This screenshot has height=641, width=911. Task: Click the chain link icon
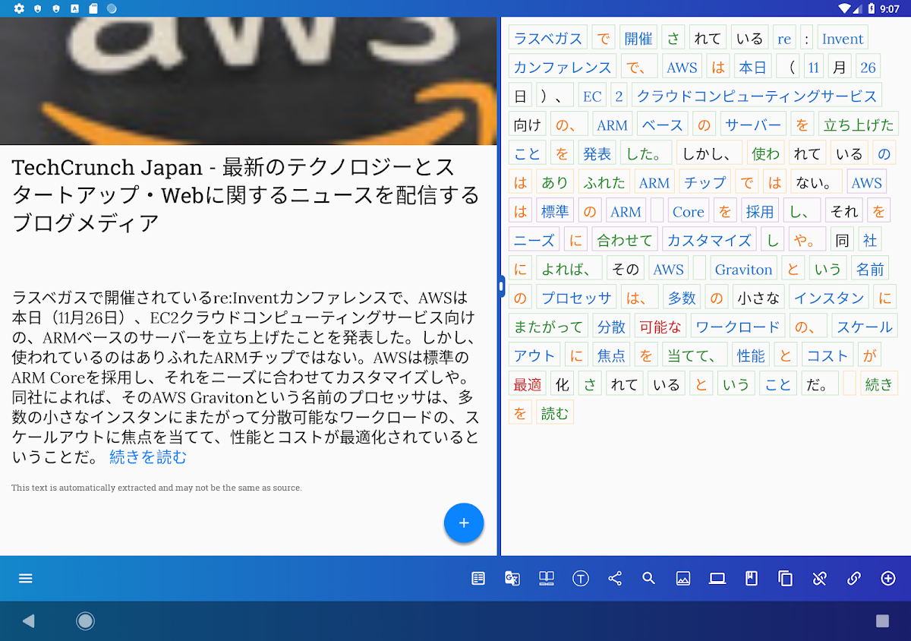tap(854, 579)
